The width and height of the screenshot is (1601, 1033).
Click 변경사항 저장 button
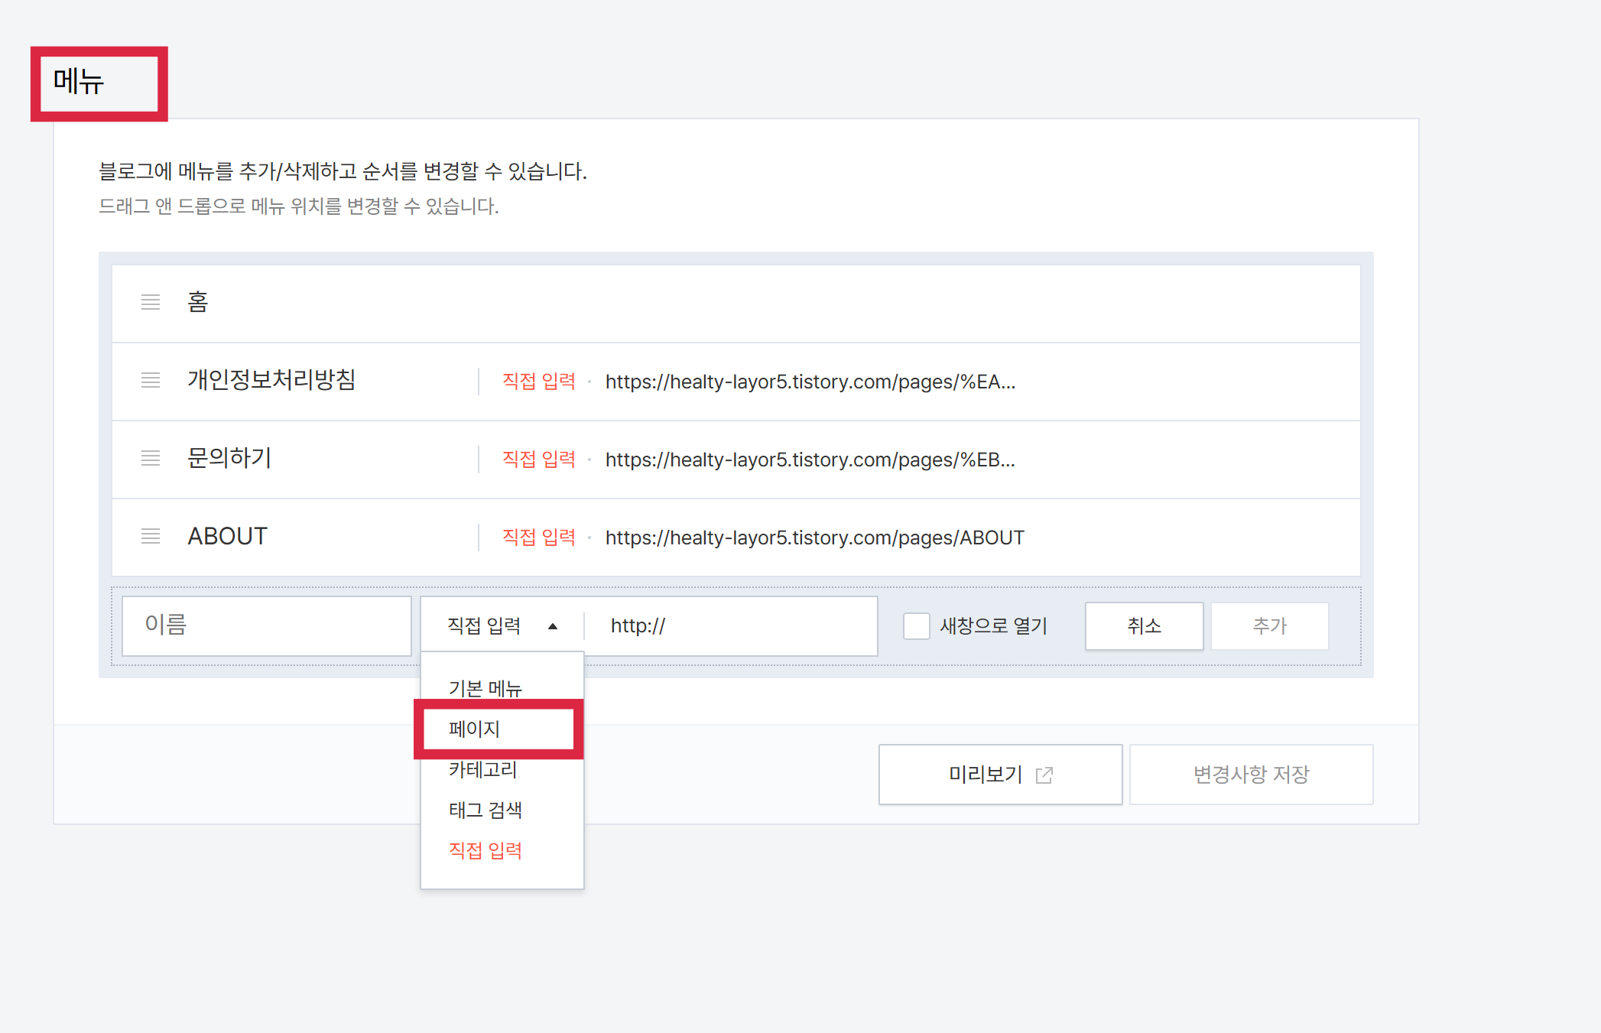(x=1251, y=775)
